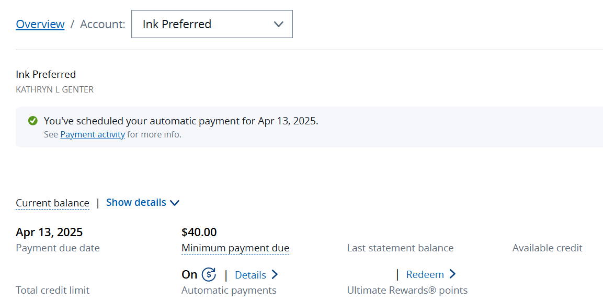The image size is (603, 301).
Task: Expand the Show details section
Action: 135,202
